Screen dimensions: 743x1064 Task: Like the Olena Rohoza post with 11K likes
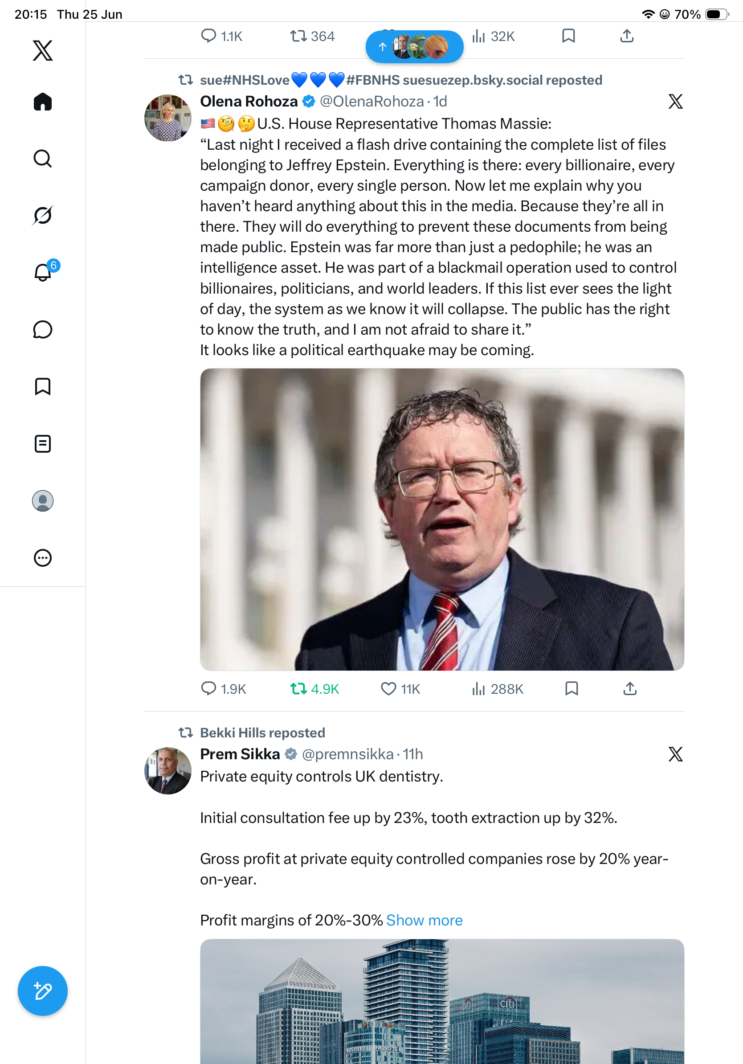(x=400, y=689)
